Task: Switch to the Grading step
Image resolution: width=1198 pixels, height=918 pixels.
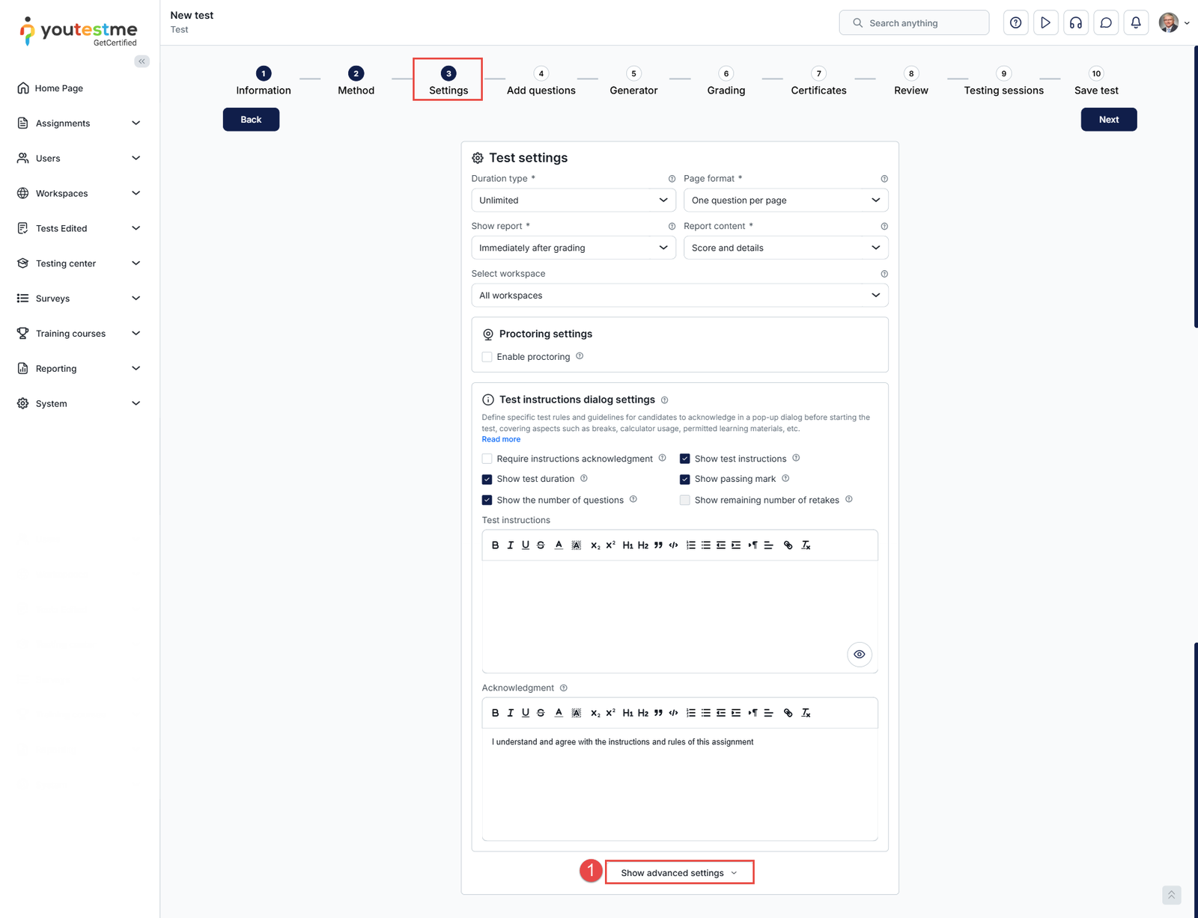Action: point(725,81)
